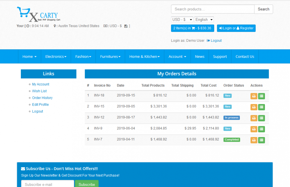
Task: Open the News menu item
Action: point(200,57)
